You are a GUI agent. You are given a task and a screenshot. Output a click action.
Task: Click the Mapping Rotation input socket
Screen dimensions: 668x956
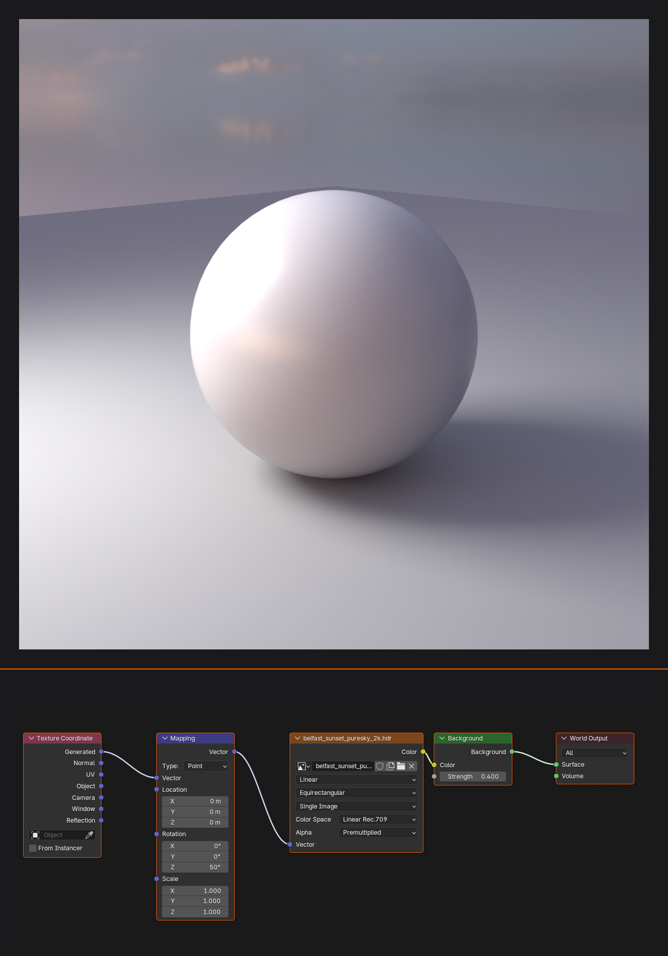(157, 834)
